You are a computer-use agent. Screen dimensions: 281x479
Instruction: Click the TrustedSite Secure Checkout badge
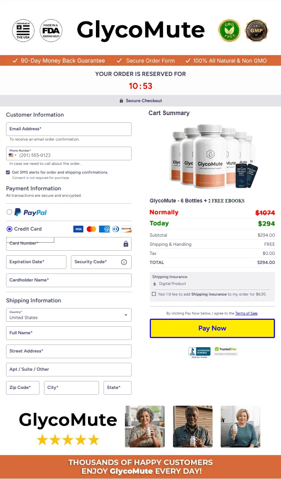[226, 351]
